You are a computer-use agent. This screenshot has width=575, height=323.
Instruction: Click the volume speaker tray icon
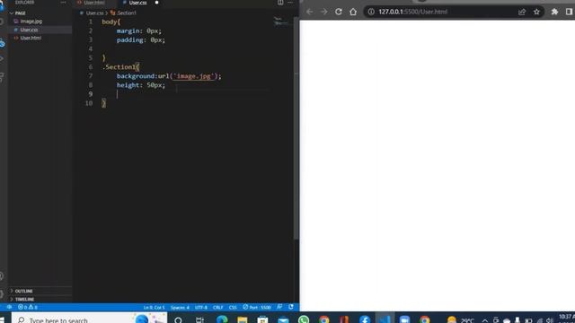[549, 320]
